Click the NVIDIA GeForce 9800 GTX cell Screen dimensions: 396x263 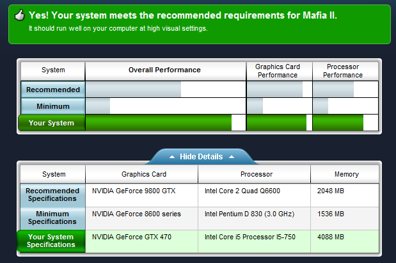pos(141,195)
